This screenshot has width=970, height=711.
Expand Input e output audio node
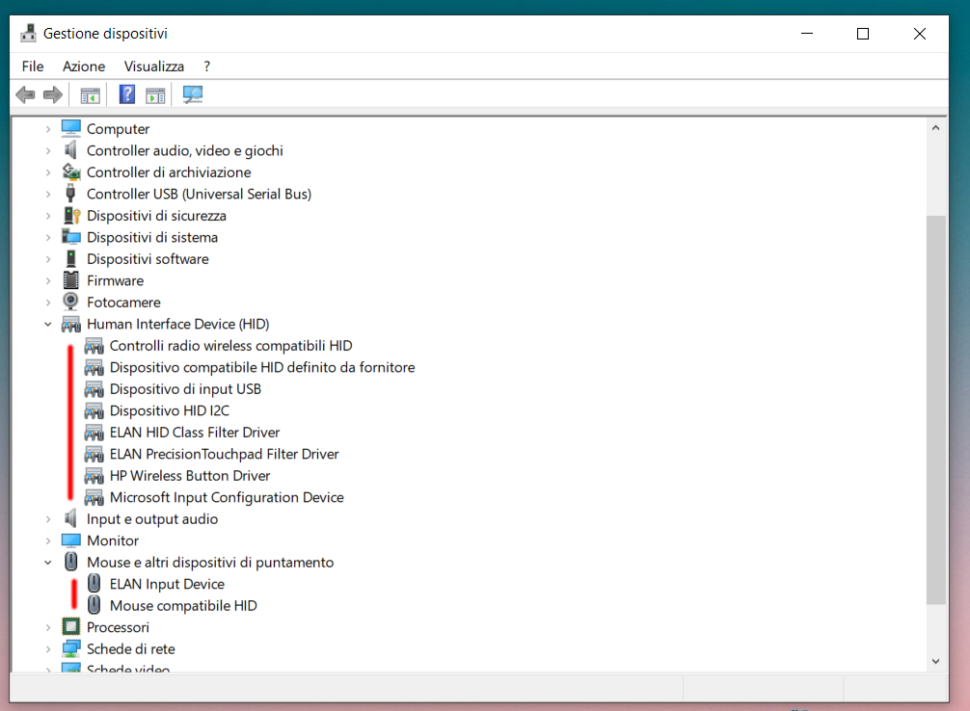point(48,519)
